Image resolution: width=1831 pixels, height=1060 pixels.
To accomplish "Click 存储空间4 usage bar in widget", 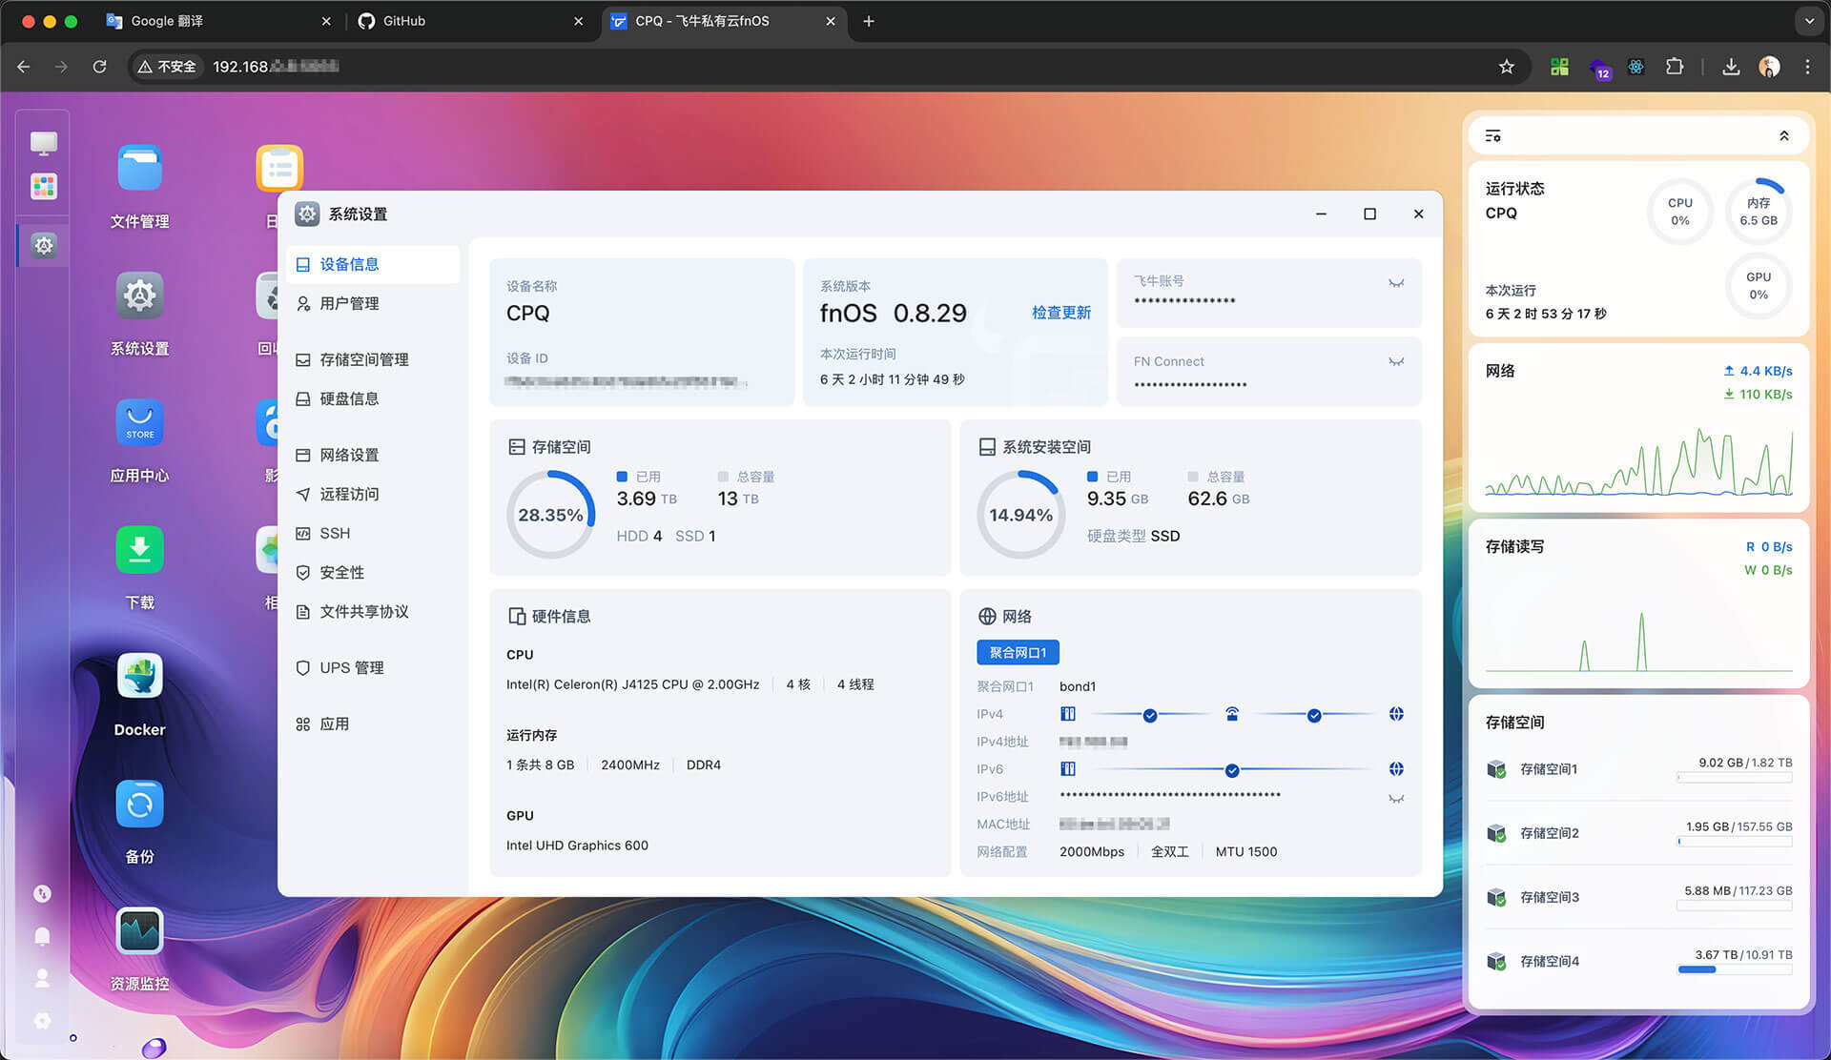I will point(1735,969).
